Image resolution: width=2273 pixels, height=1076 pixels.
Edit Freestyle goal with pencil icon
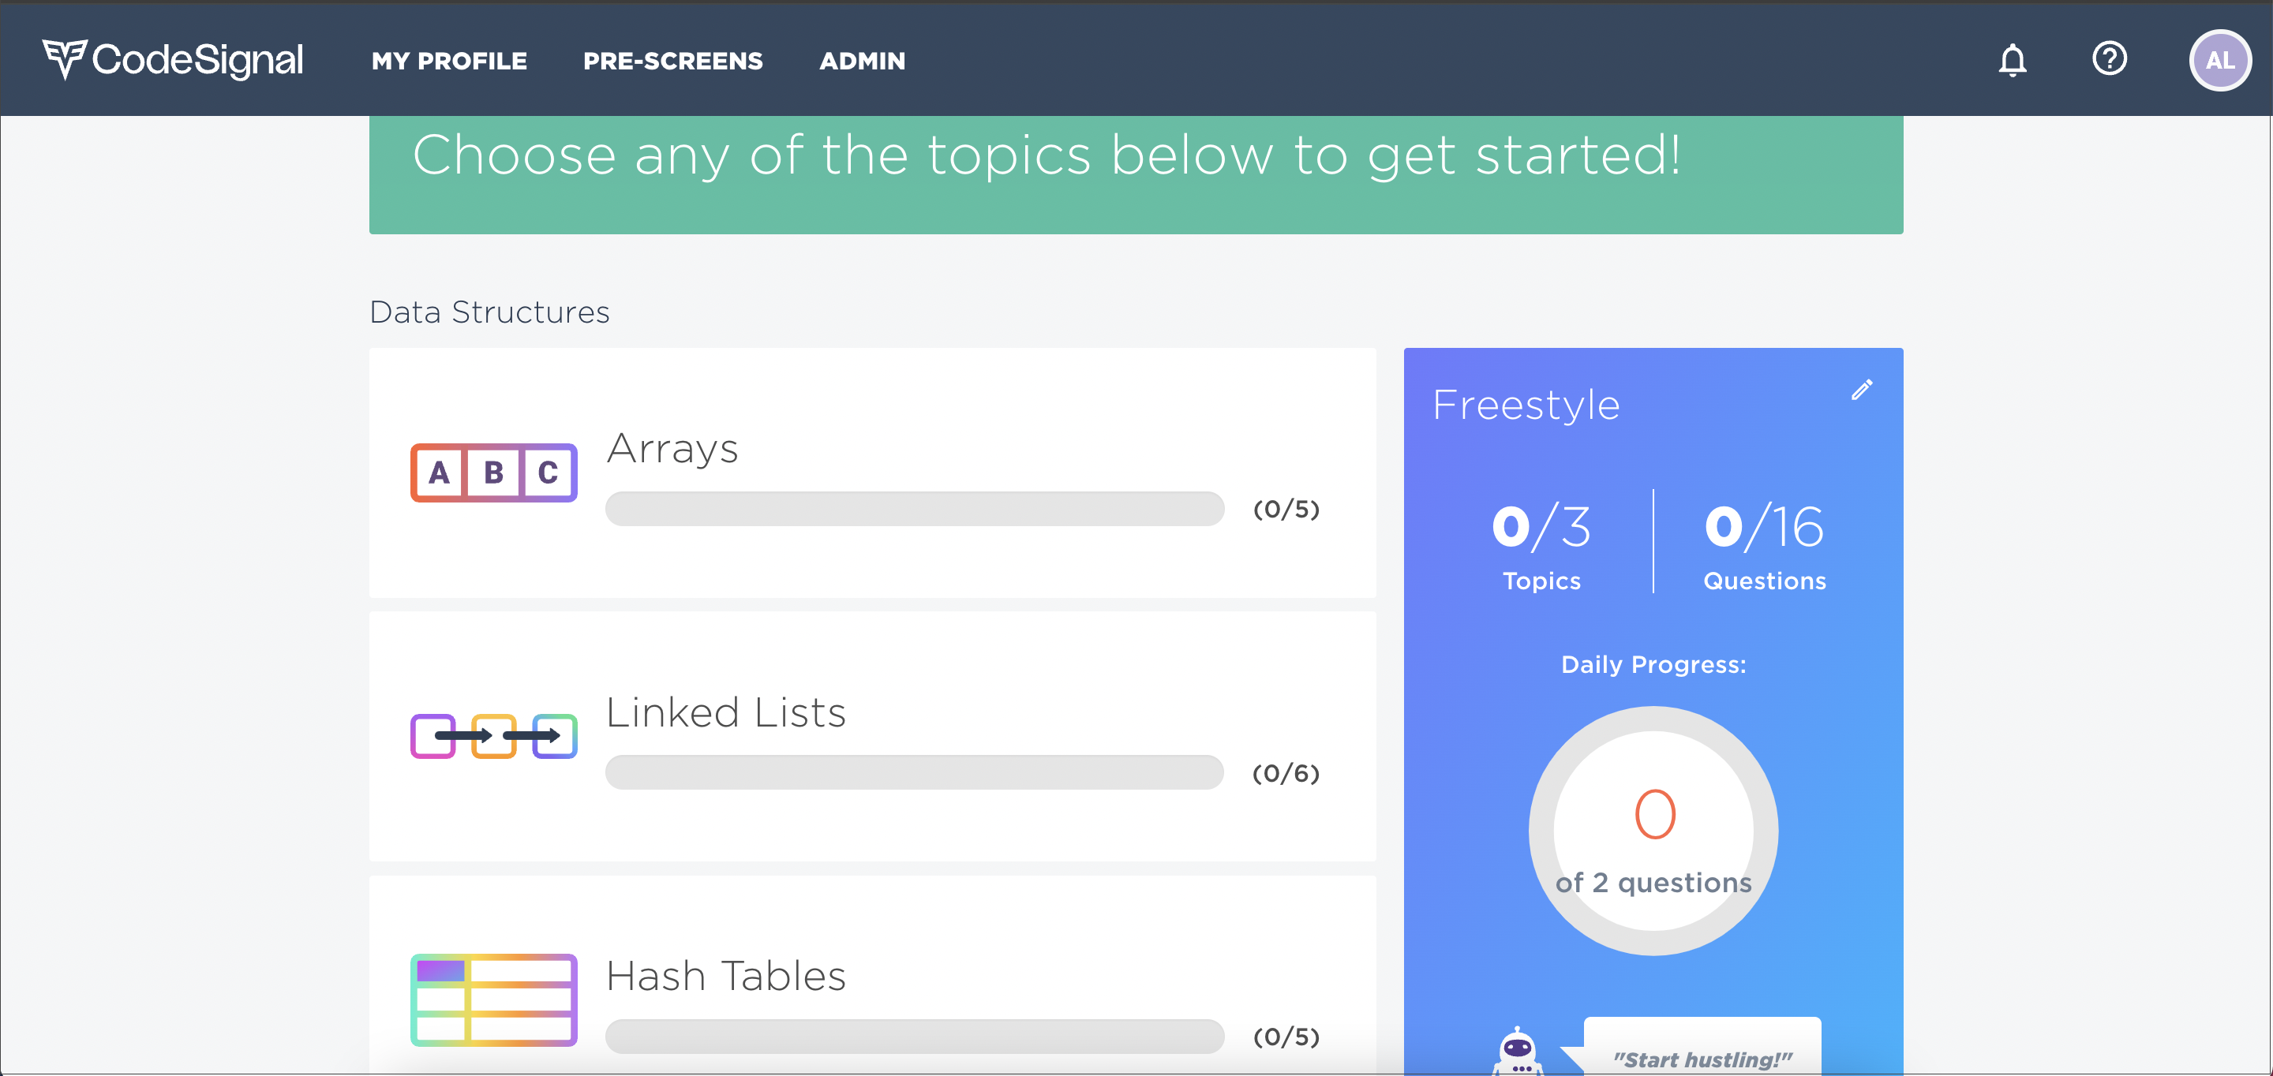click(x=1861, y=390)
